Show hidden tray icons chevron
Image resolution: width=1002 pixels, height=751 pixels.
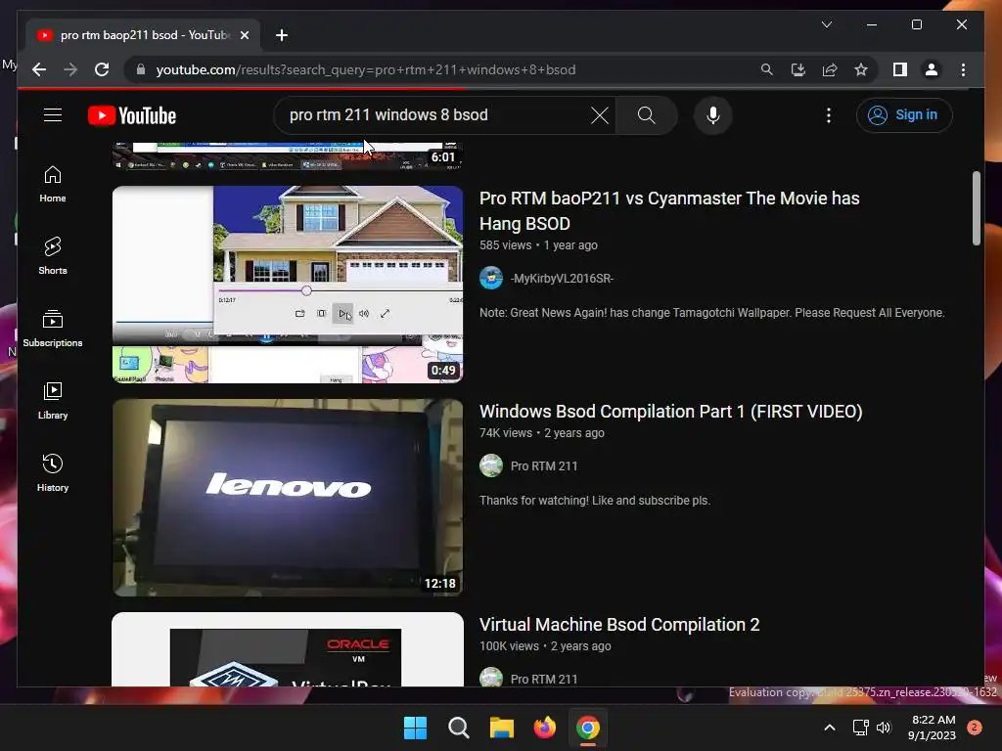coord(830,728)
